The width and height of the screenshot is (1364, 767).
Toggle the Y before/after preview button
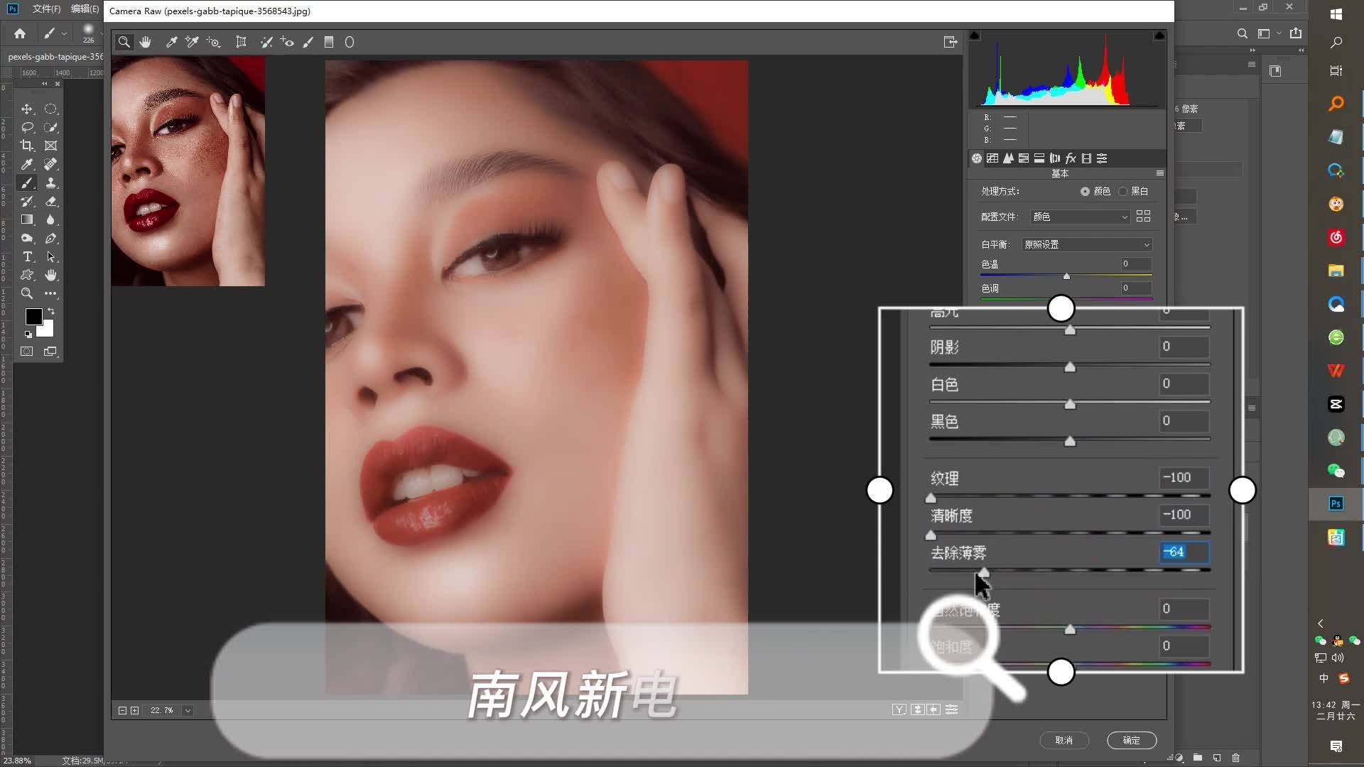(899, 709)
